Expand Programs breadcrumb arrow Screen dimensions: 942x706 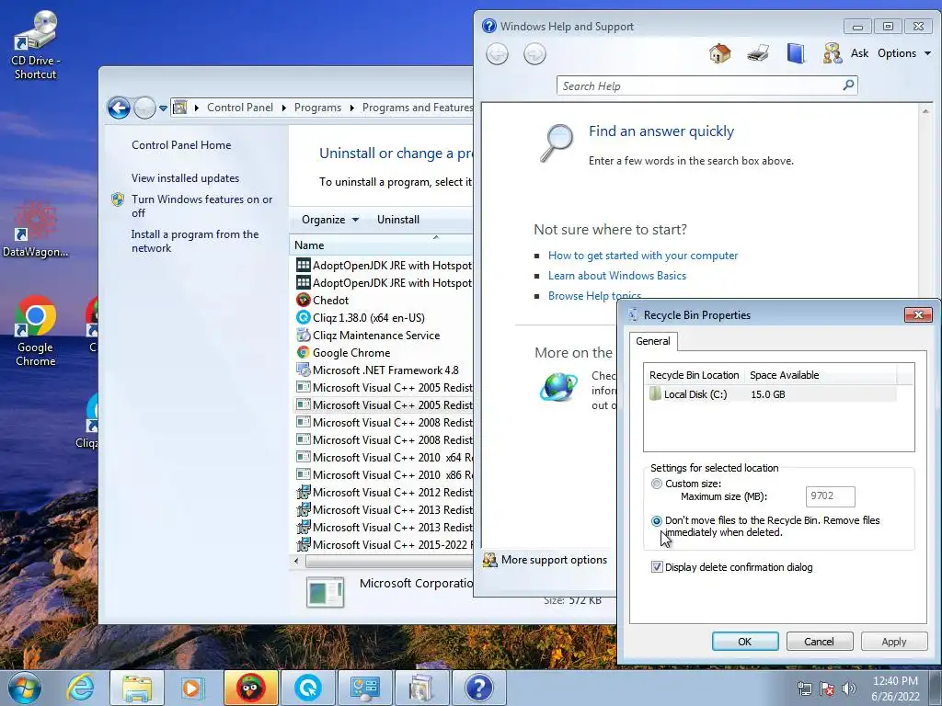[352, 108]
